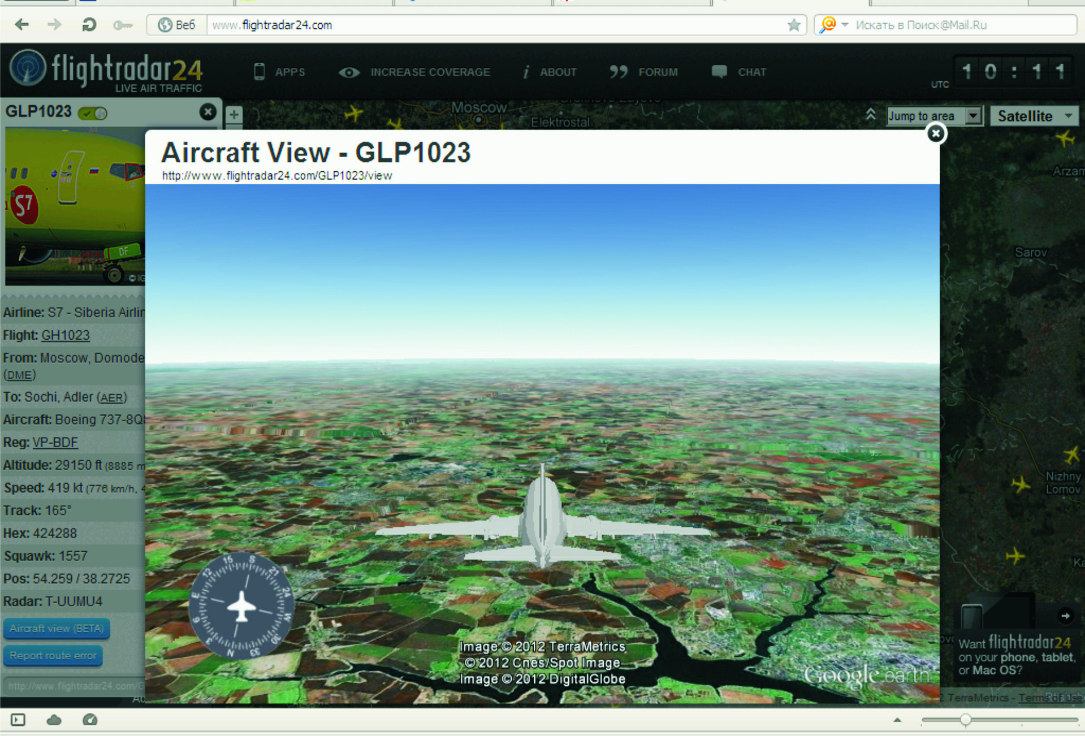Screen dimensions: 1085x736
Task: Open the AER airport link
Action: pyautogui.click(x=112, y=397)
